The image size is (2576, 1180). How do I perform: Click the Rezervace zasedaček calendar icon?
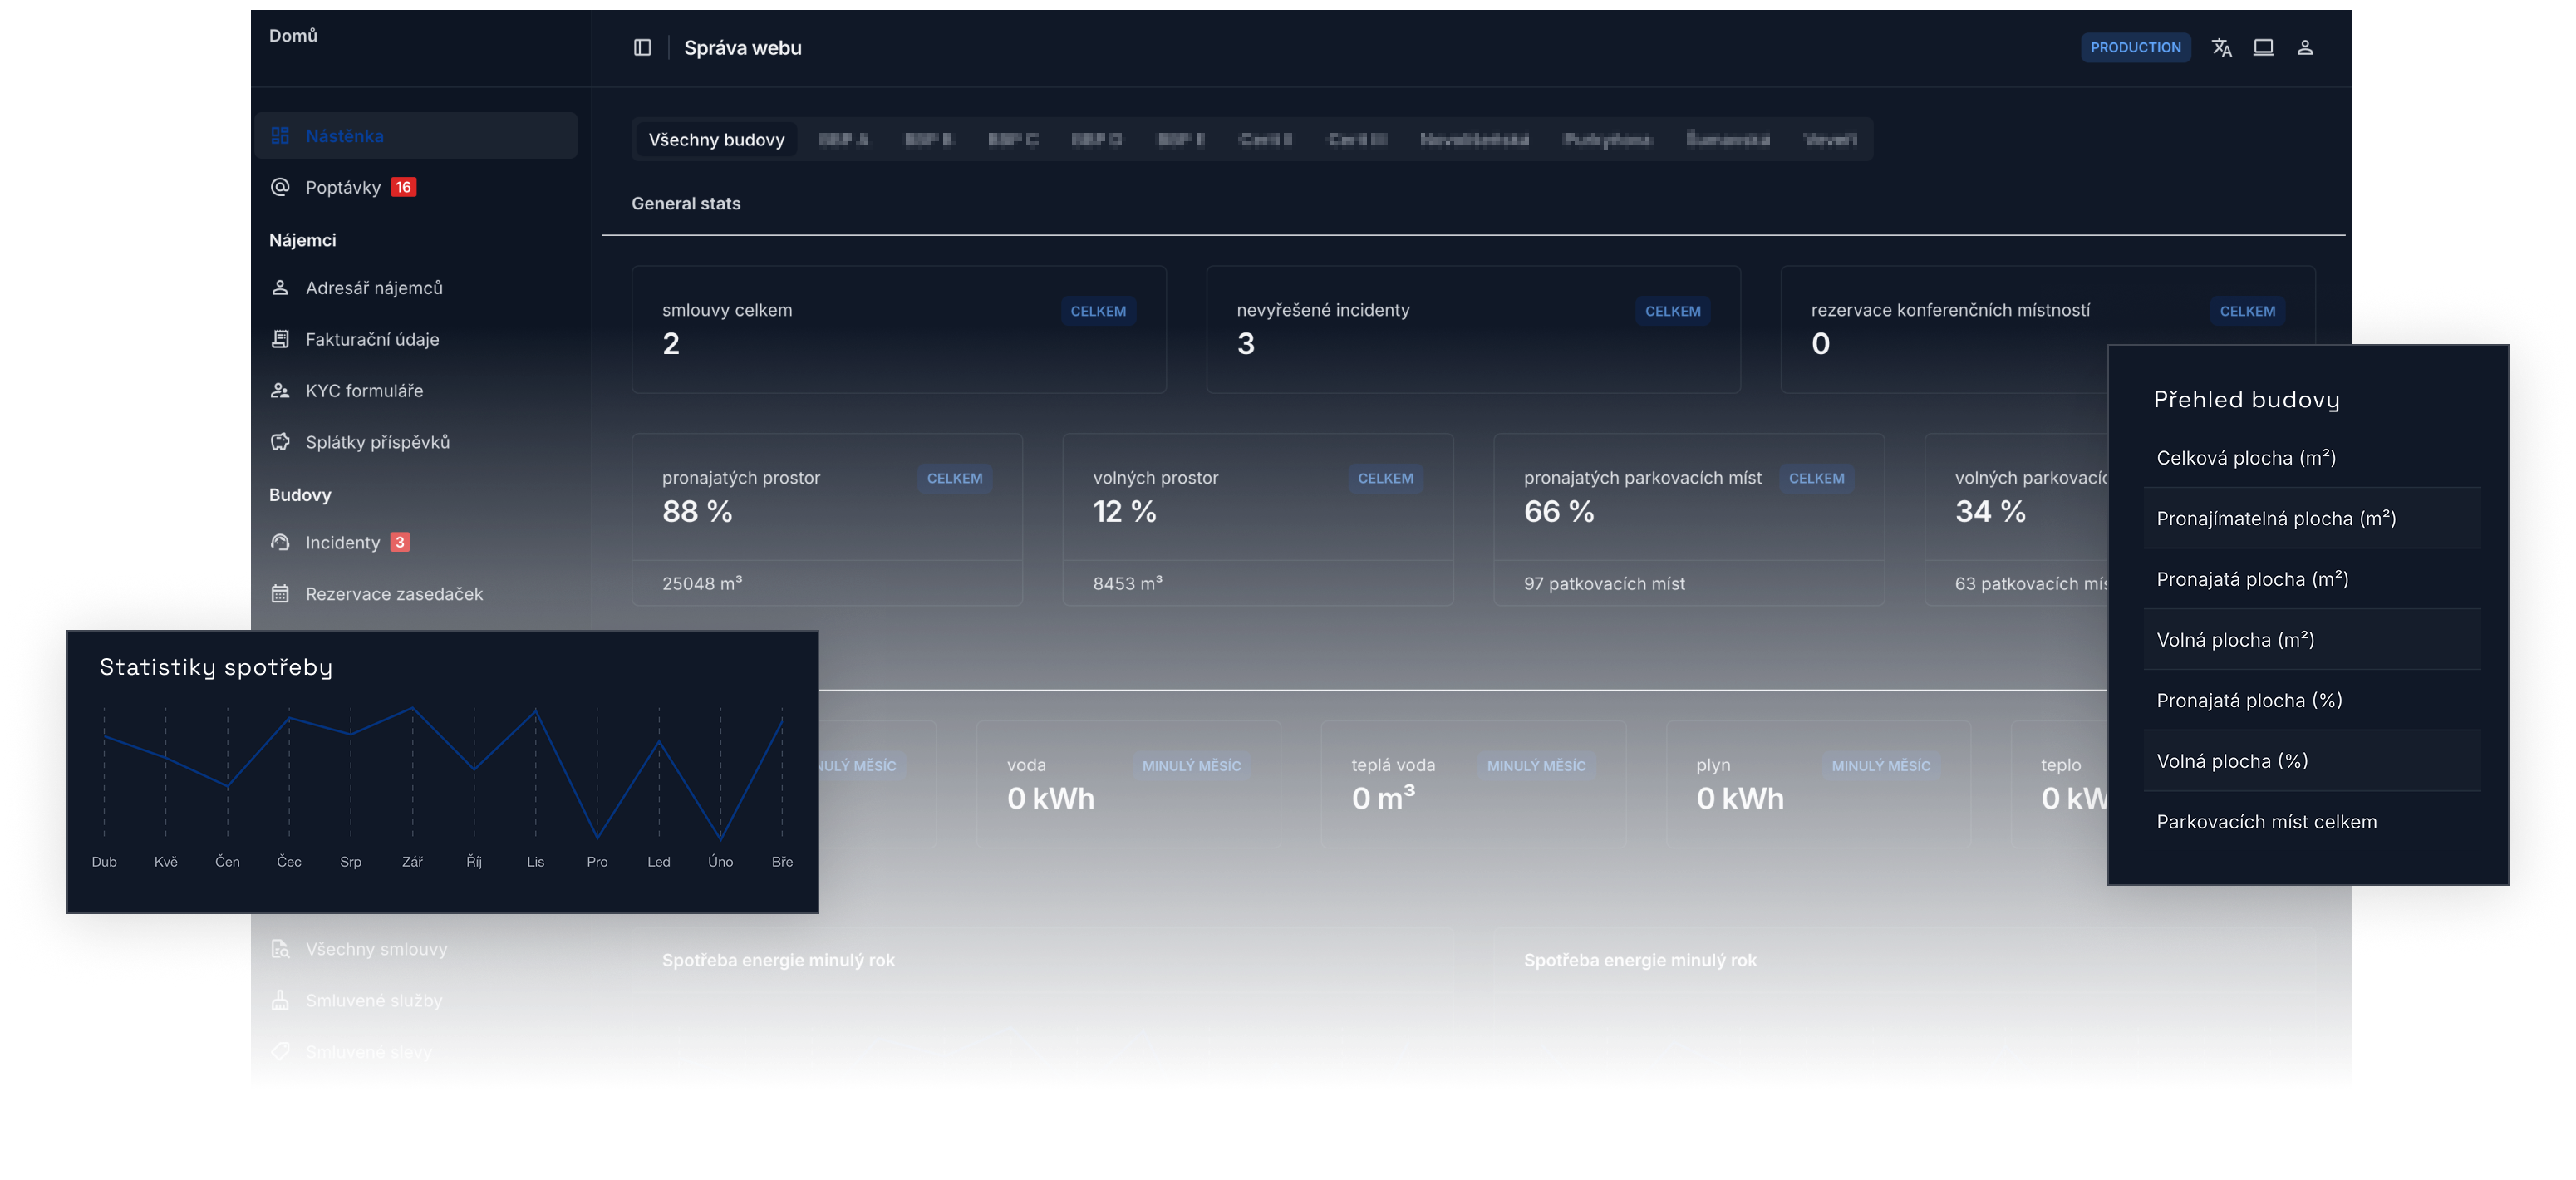[x=280, y=594]
